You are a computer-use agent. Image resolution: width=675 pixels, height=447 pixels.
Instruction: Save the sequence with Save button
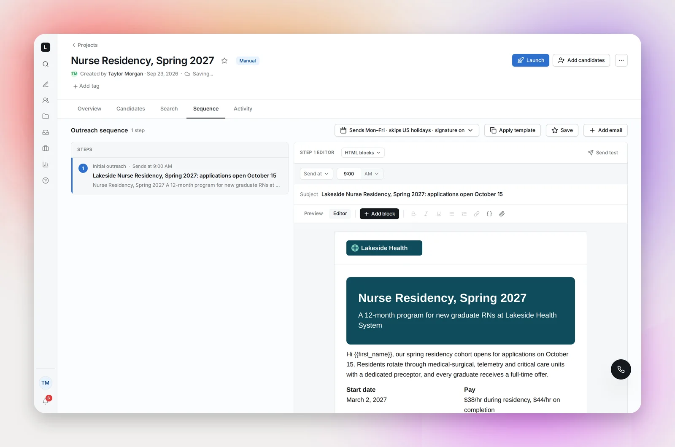point(562,130)
